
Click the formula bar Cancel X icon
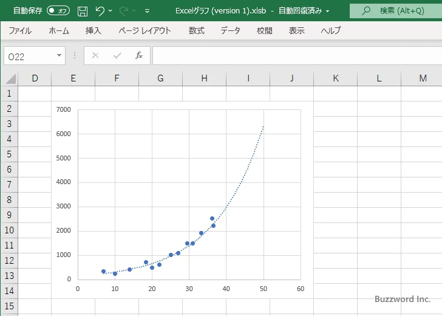pyautogui.click(x=95, y=55)
